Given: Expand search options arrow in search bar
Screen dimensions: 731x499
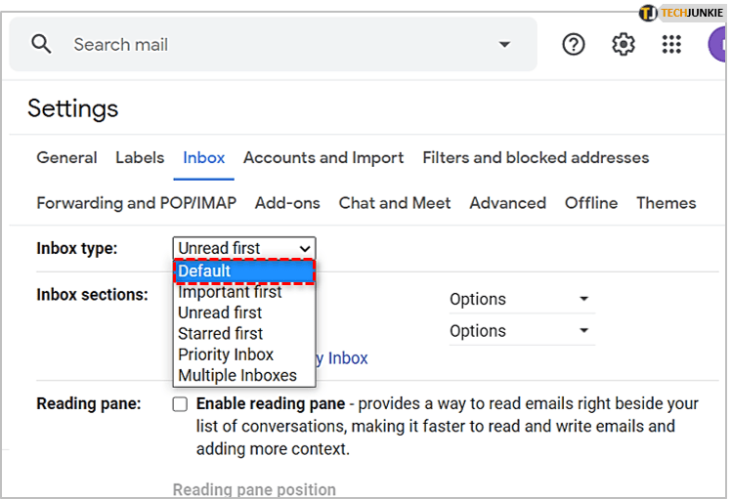Looking at the screenshot, I should coord(504,45).
